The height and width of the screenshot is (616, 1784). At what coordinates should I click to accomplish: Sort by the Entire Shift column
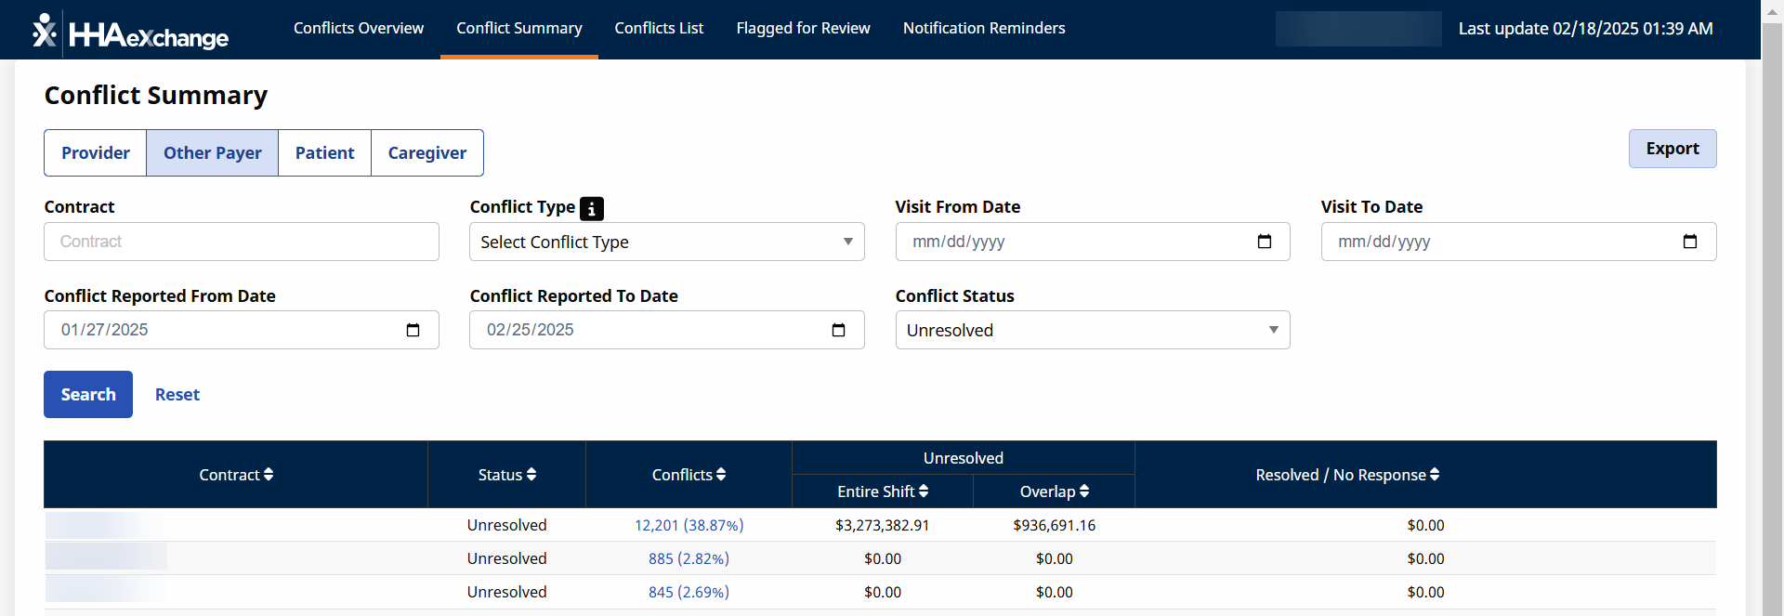click(924, 491)
